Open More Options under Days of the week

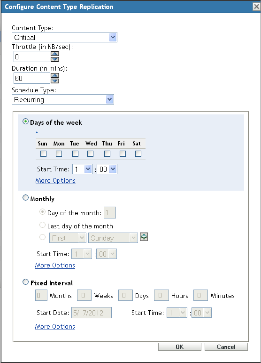click(x=55, y=181)
